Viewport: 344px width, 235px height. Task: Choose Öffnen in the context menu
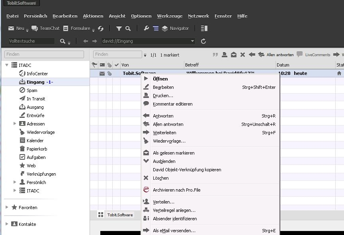click(x=210, y=79)
